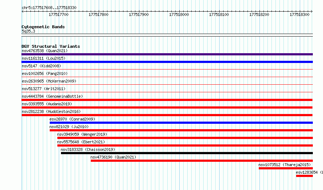This screenshot has height=190, width=323.
Task: Open the nsv1161311 (Lou2015) variant label
Action: [x=44, y=58]
